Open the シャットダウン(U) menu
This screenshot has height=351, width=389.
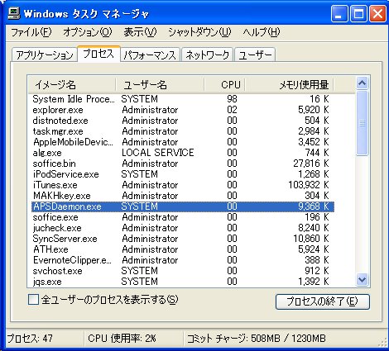point(199,32)
